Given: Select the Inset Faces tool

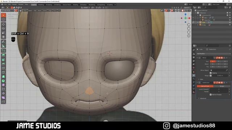Looking at the screenshot, I should click(x=3, y=60).
